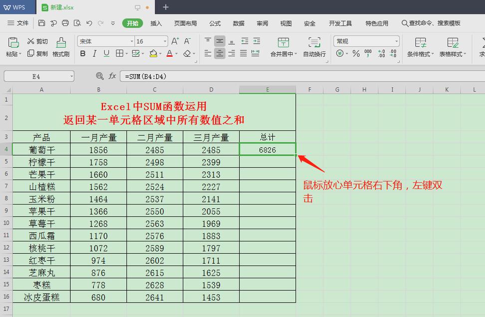This screenshot has width=485, height=317.
Task: Expand the Name Box E4 dropdown
Action: (x=71, y=76)
